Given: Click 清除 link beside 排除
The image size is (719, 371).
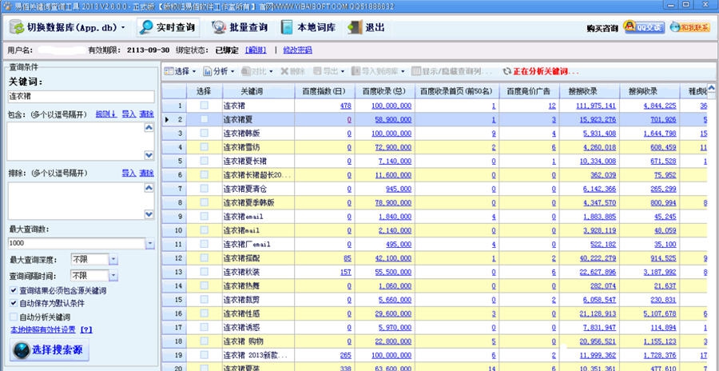Looking at the screenshot, I should pyautogui.click(x=147, y=173).
